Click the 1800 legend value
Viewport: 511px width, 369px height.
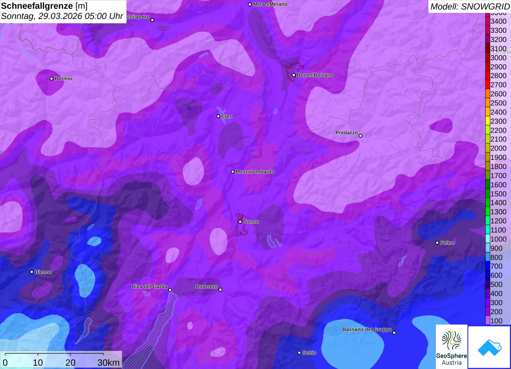tap(499, 166)
